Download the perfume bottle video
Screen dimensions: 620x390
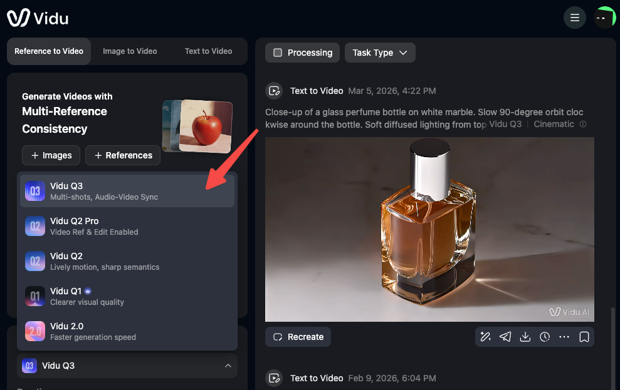(x=525, y=337)
